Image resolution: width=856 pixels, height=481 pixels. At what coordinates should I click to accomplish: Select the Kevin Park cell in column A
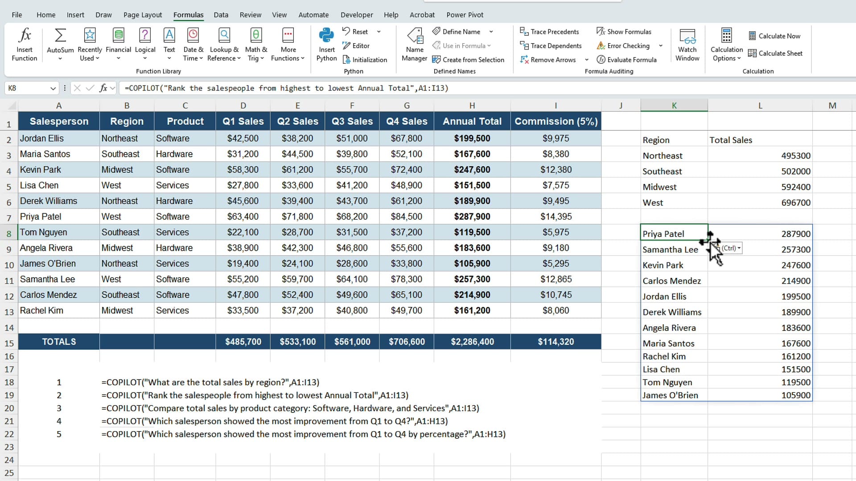point(59,170)
